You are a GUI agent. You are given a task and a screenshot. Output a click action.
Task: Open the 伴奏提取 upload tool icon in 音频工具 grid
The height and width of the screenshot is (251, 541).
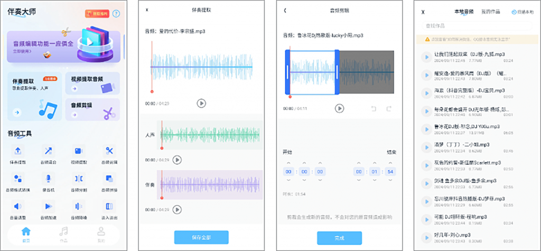[x=18, y=151]
